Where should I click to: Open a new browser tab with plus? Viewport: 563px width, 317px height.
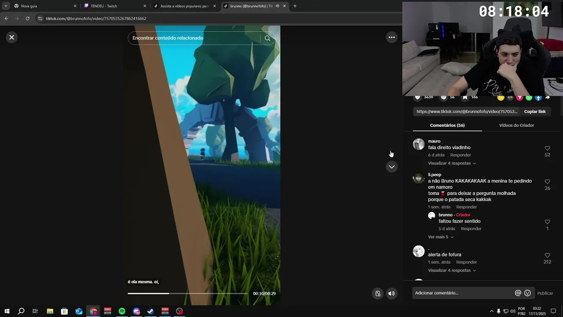point(295,6)
